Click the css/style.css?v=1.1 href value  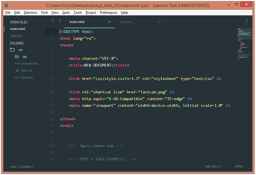coord(117,79)
